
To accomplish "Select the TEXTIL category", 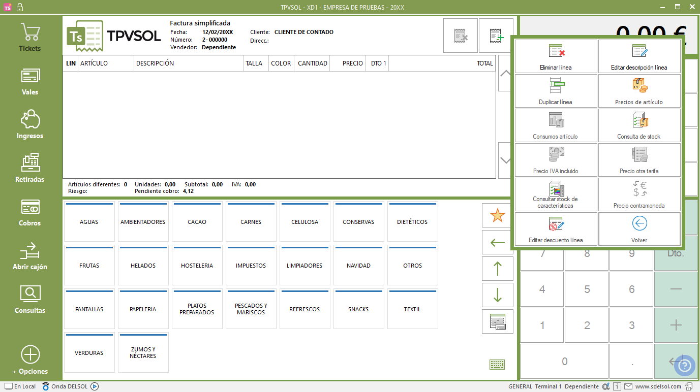I will pyautogui.click(x=412, y=309).
